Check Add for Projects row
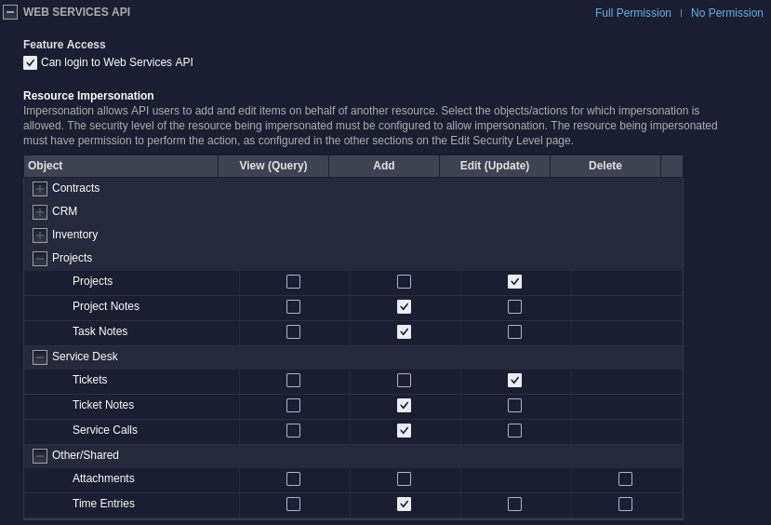771x525 pixels. (x=404, y=281)
